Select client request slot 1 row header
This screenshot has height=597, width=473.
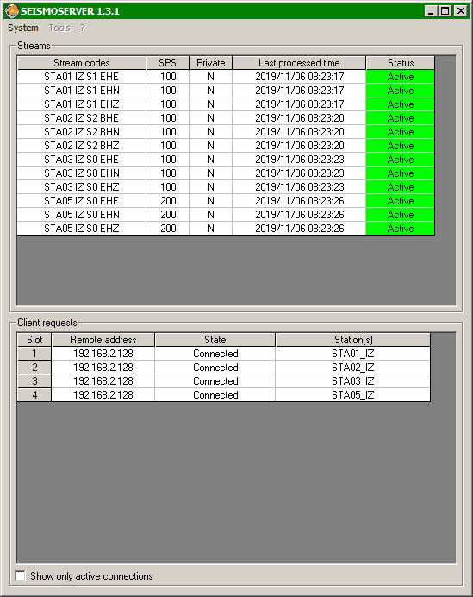click(x=34, y=354)
